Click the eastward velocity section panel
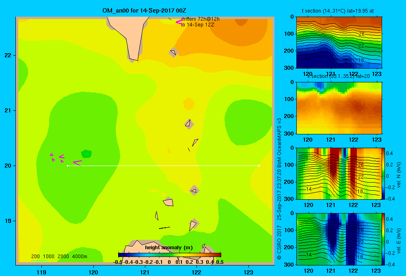Viewport: 406px width, 276px height. [x=339, y=239]
